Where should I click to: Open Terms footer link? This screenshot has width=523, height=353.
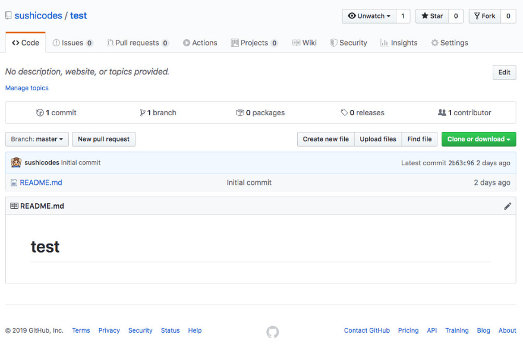click(81, 330)
